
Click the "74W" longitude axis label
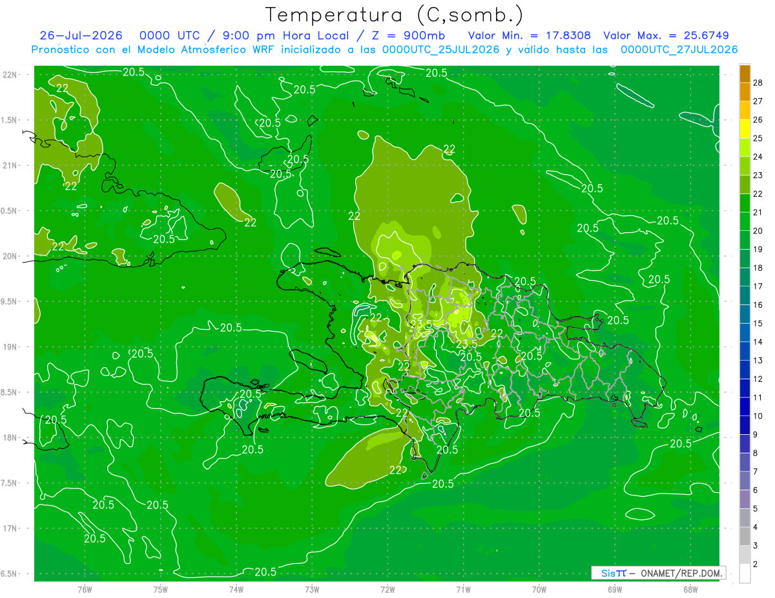click(x=236, y=590)
